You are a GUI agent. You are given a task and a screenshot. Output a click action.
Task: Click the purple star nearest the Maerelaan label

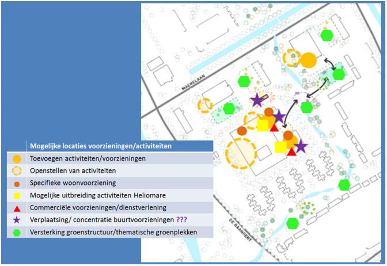(x=257, y=100)
